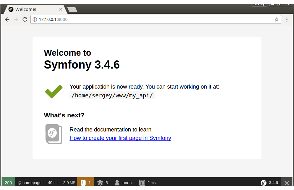Screen dimensions: 294x190
Task: Open the 49 ms performance panel
Action: coord(53,183)
